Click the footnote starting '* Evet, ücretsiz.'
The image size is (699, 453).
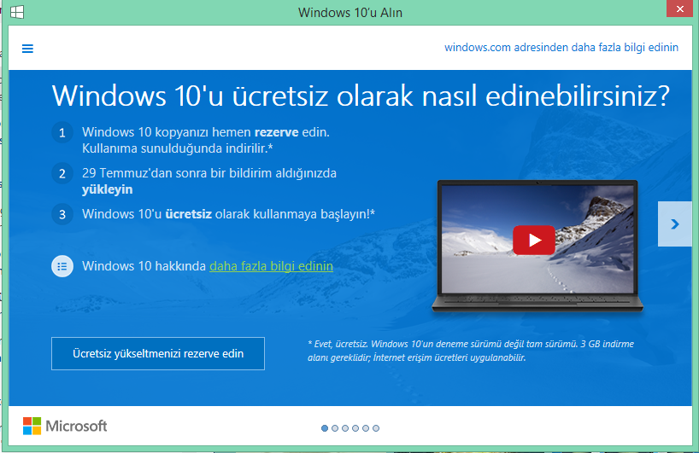[471, 351]
